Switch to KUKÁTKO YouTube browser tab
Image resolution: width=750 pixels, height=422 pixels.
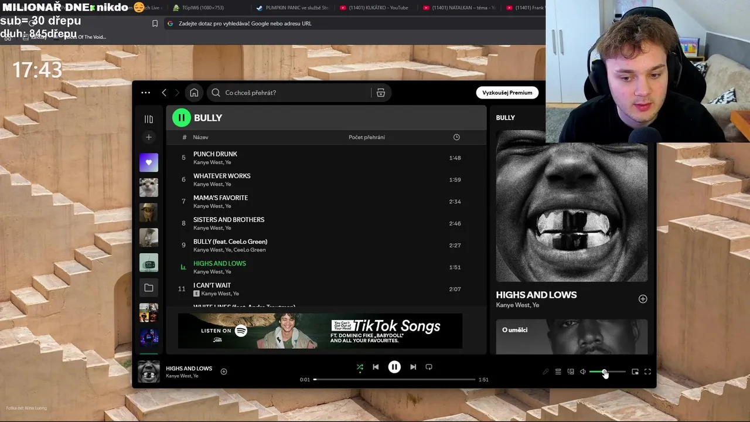(x=374, y=8)
